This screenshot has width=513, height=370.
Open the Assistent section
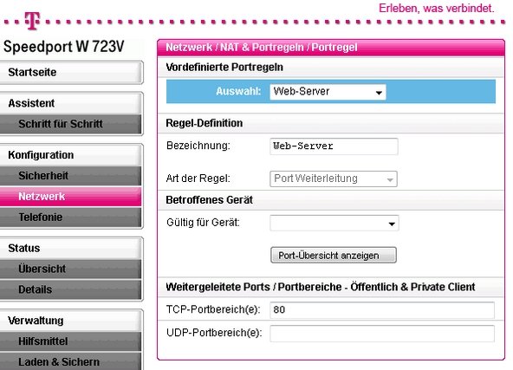tap(71, 103)
